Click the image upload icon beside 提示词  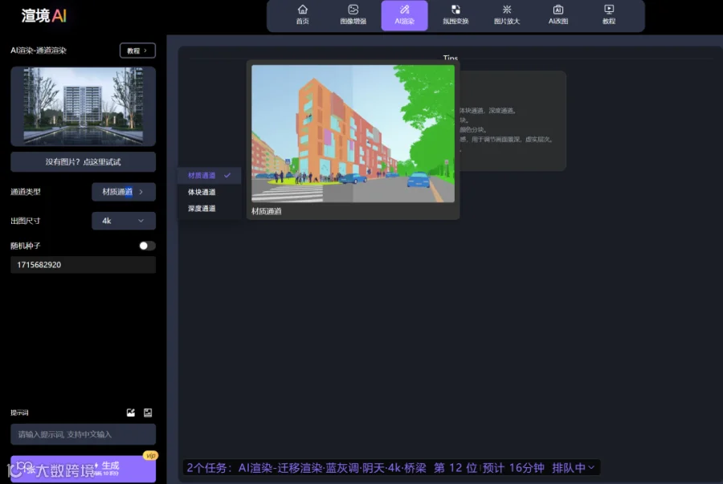[x=131, y=413]
